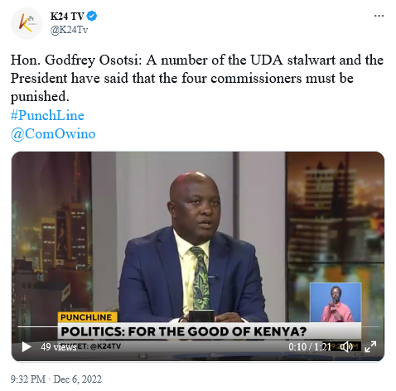The image size is (396, 391).
Task: Play the video with the play button
Action: 27,347
